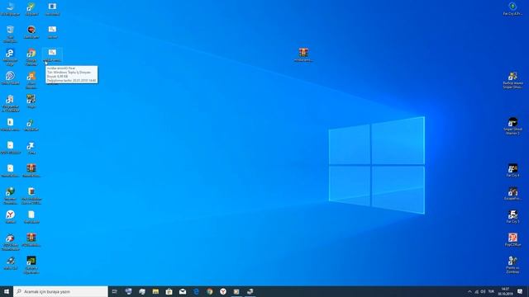This screenshot has width=529, height=297.
Task: Open Microsoft Store from the taskbar
Action: click(169, 291)
